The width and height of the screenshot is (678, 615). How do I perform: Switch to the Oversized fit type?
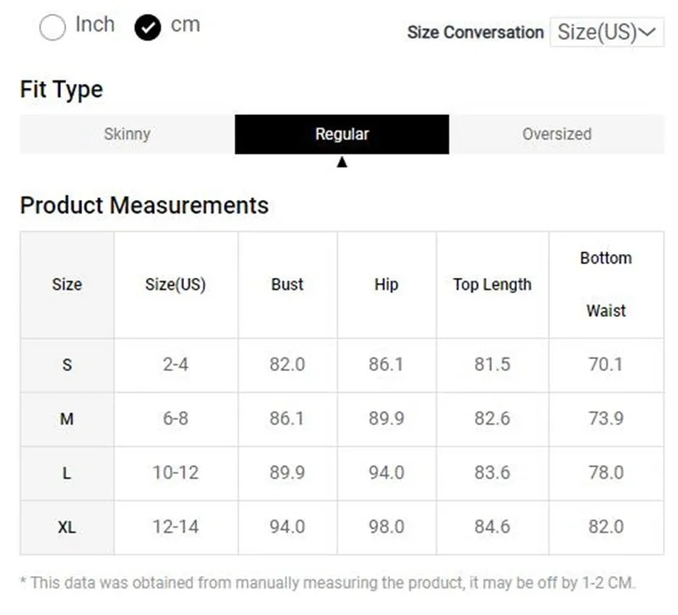pyautogui.click(x=557, y=134)
